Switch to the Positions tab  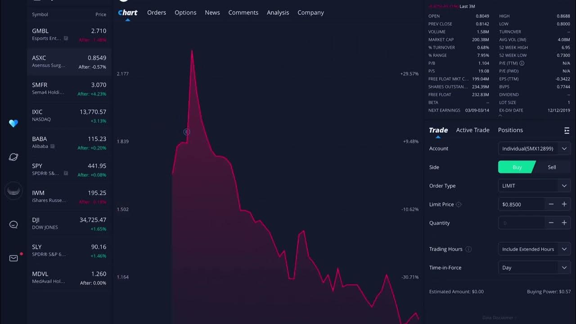[510, 130]
